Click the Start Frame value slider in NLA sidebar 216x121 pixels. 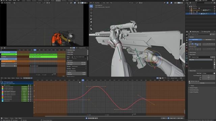tap(76, 63)
